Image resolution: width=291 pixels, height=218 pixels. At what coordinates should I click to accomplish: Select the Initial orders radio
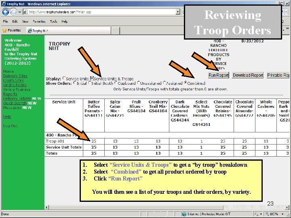75,83
